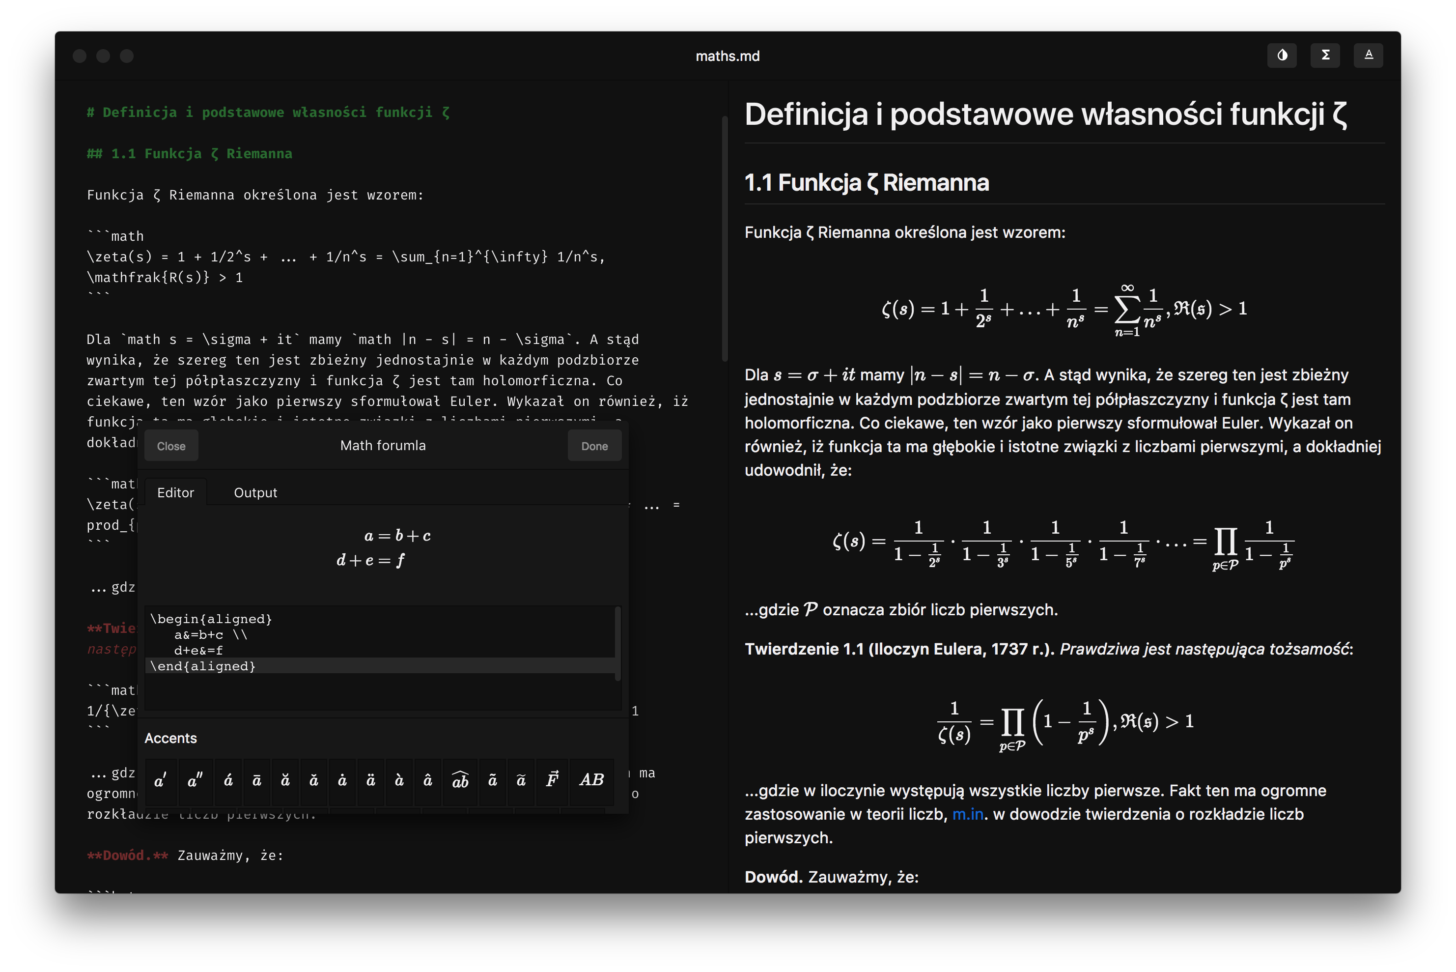Image resolution: width=1456 pixels, height=972 pixels.
Task: Insert the single prime a′ accent
Action: tap(161, 780)
